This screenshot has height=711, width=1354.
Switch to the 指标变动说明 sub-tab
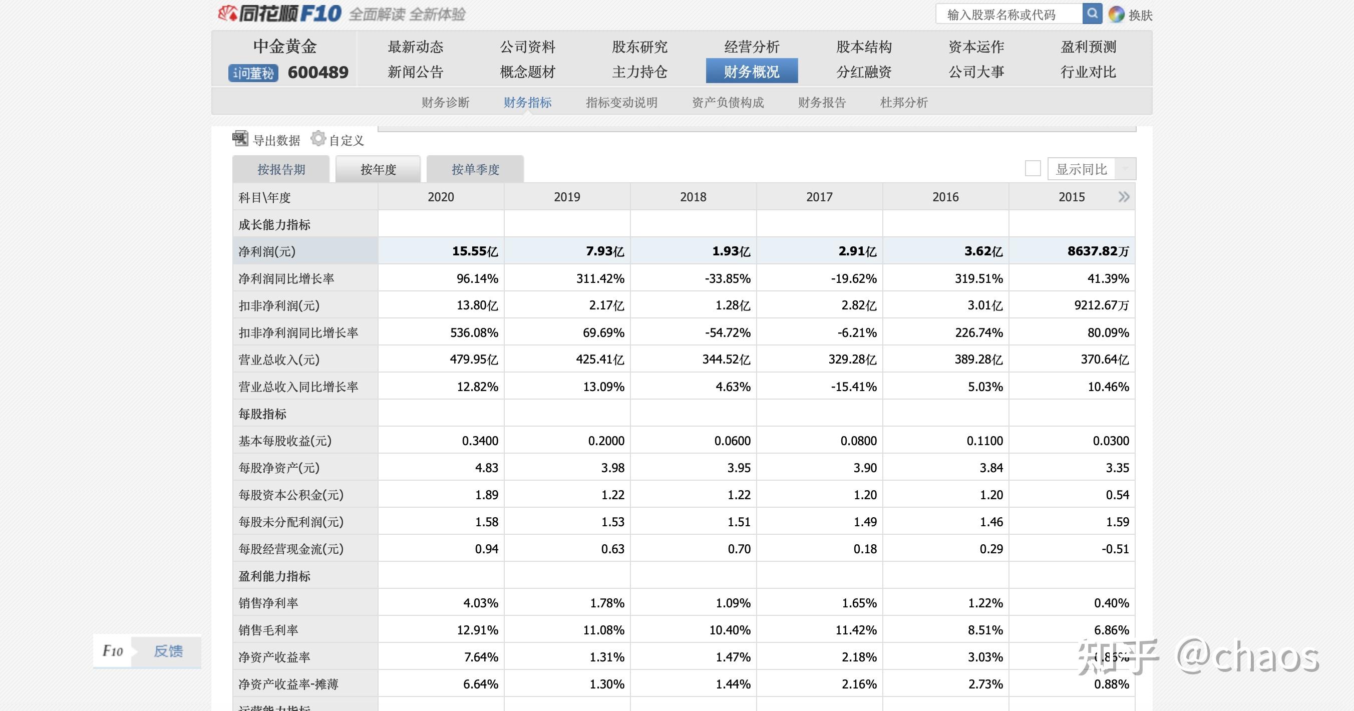point(621,103)
